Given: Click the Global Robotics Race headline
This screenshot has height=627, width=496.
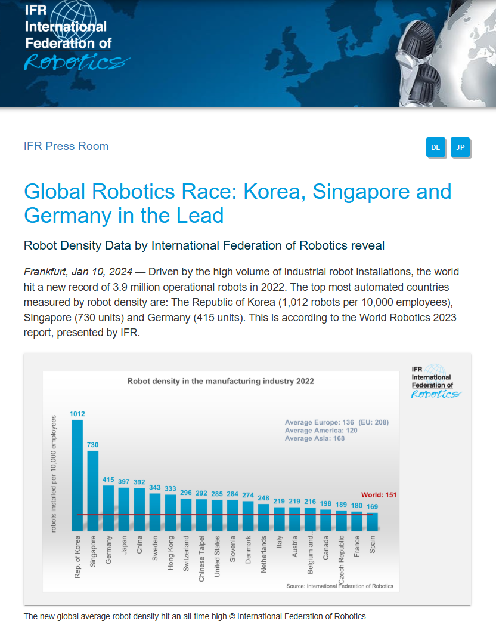Looking at the screenshot, I should (x=238, y=203).
